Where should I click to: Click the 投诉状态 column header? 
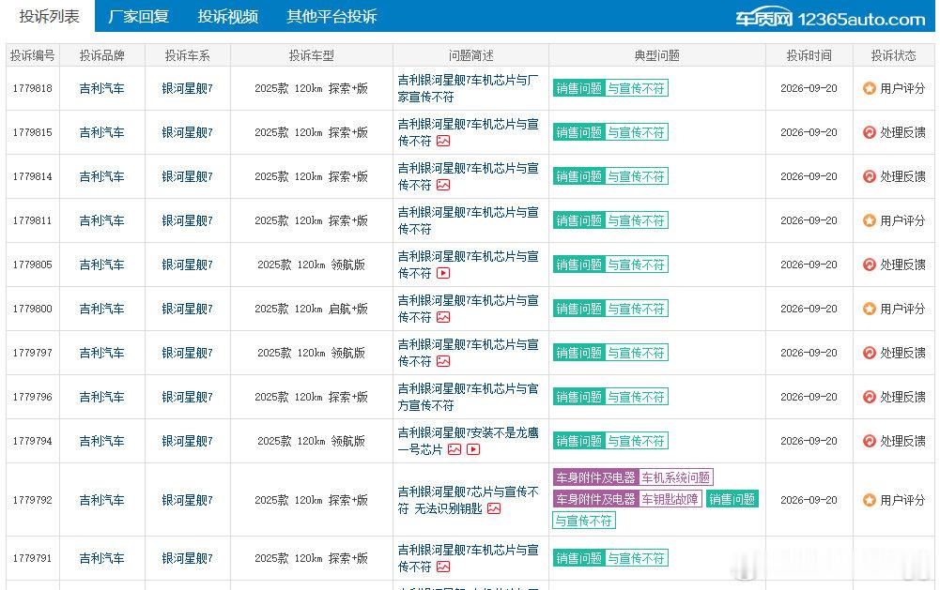click(x=893, y=55)
